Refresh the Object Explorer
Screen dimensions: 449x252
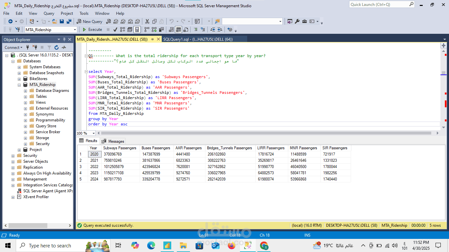[x=57, y=48]
